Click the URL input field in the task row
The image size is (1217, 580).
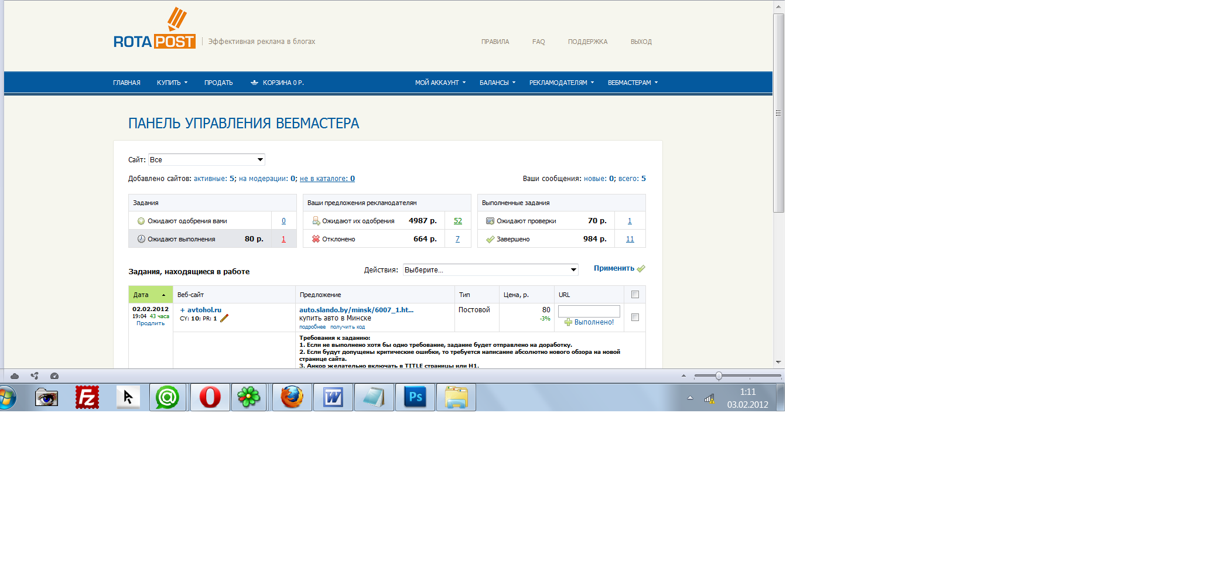tap(589, 311)
